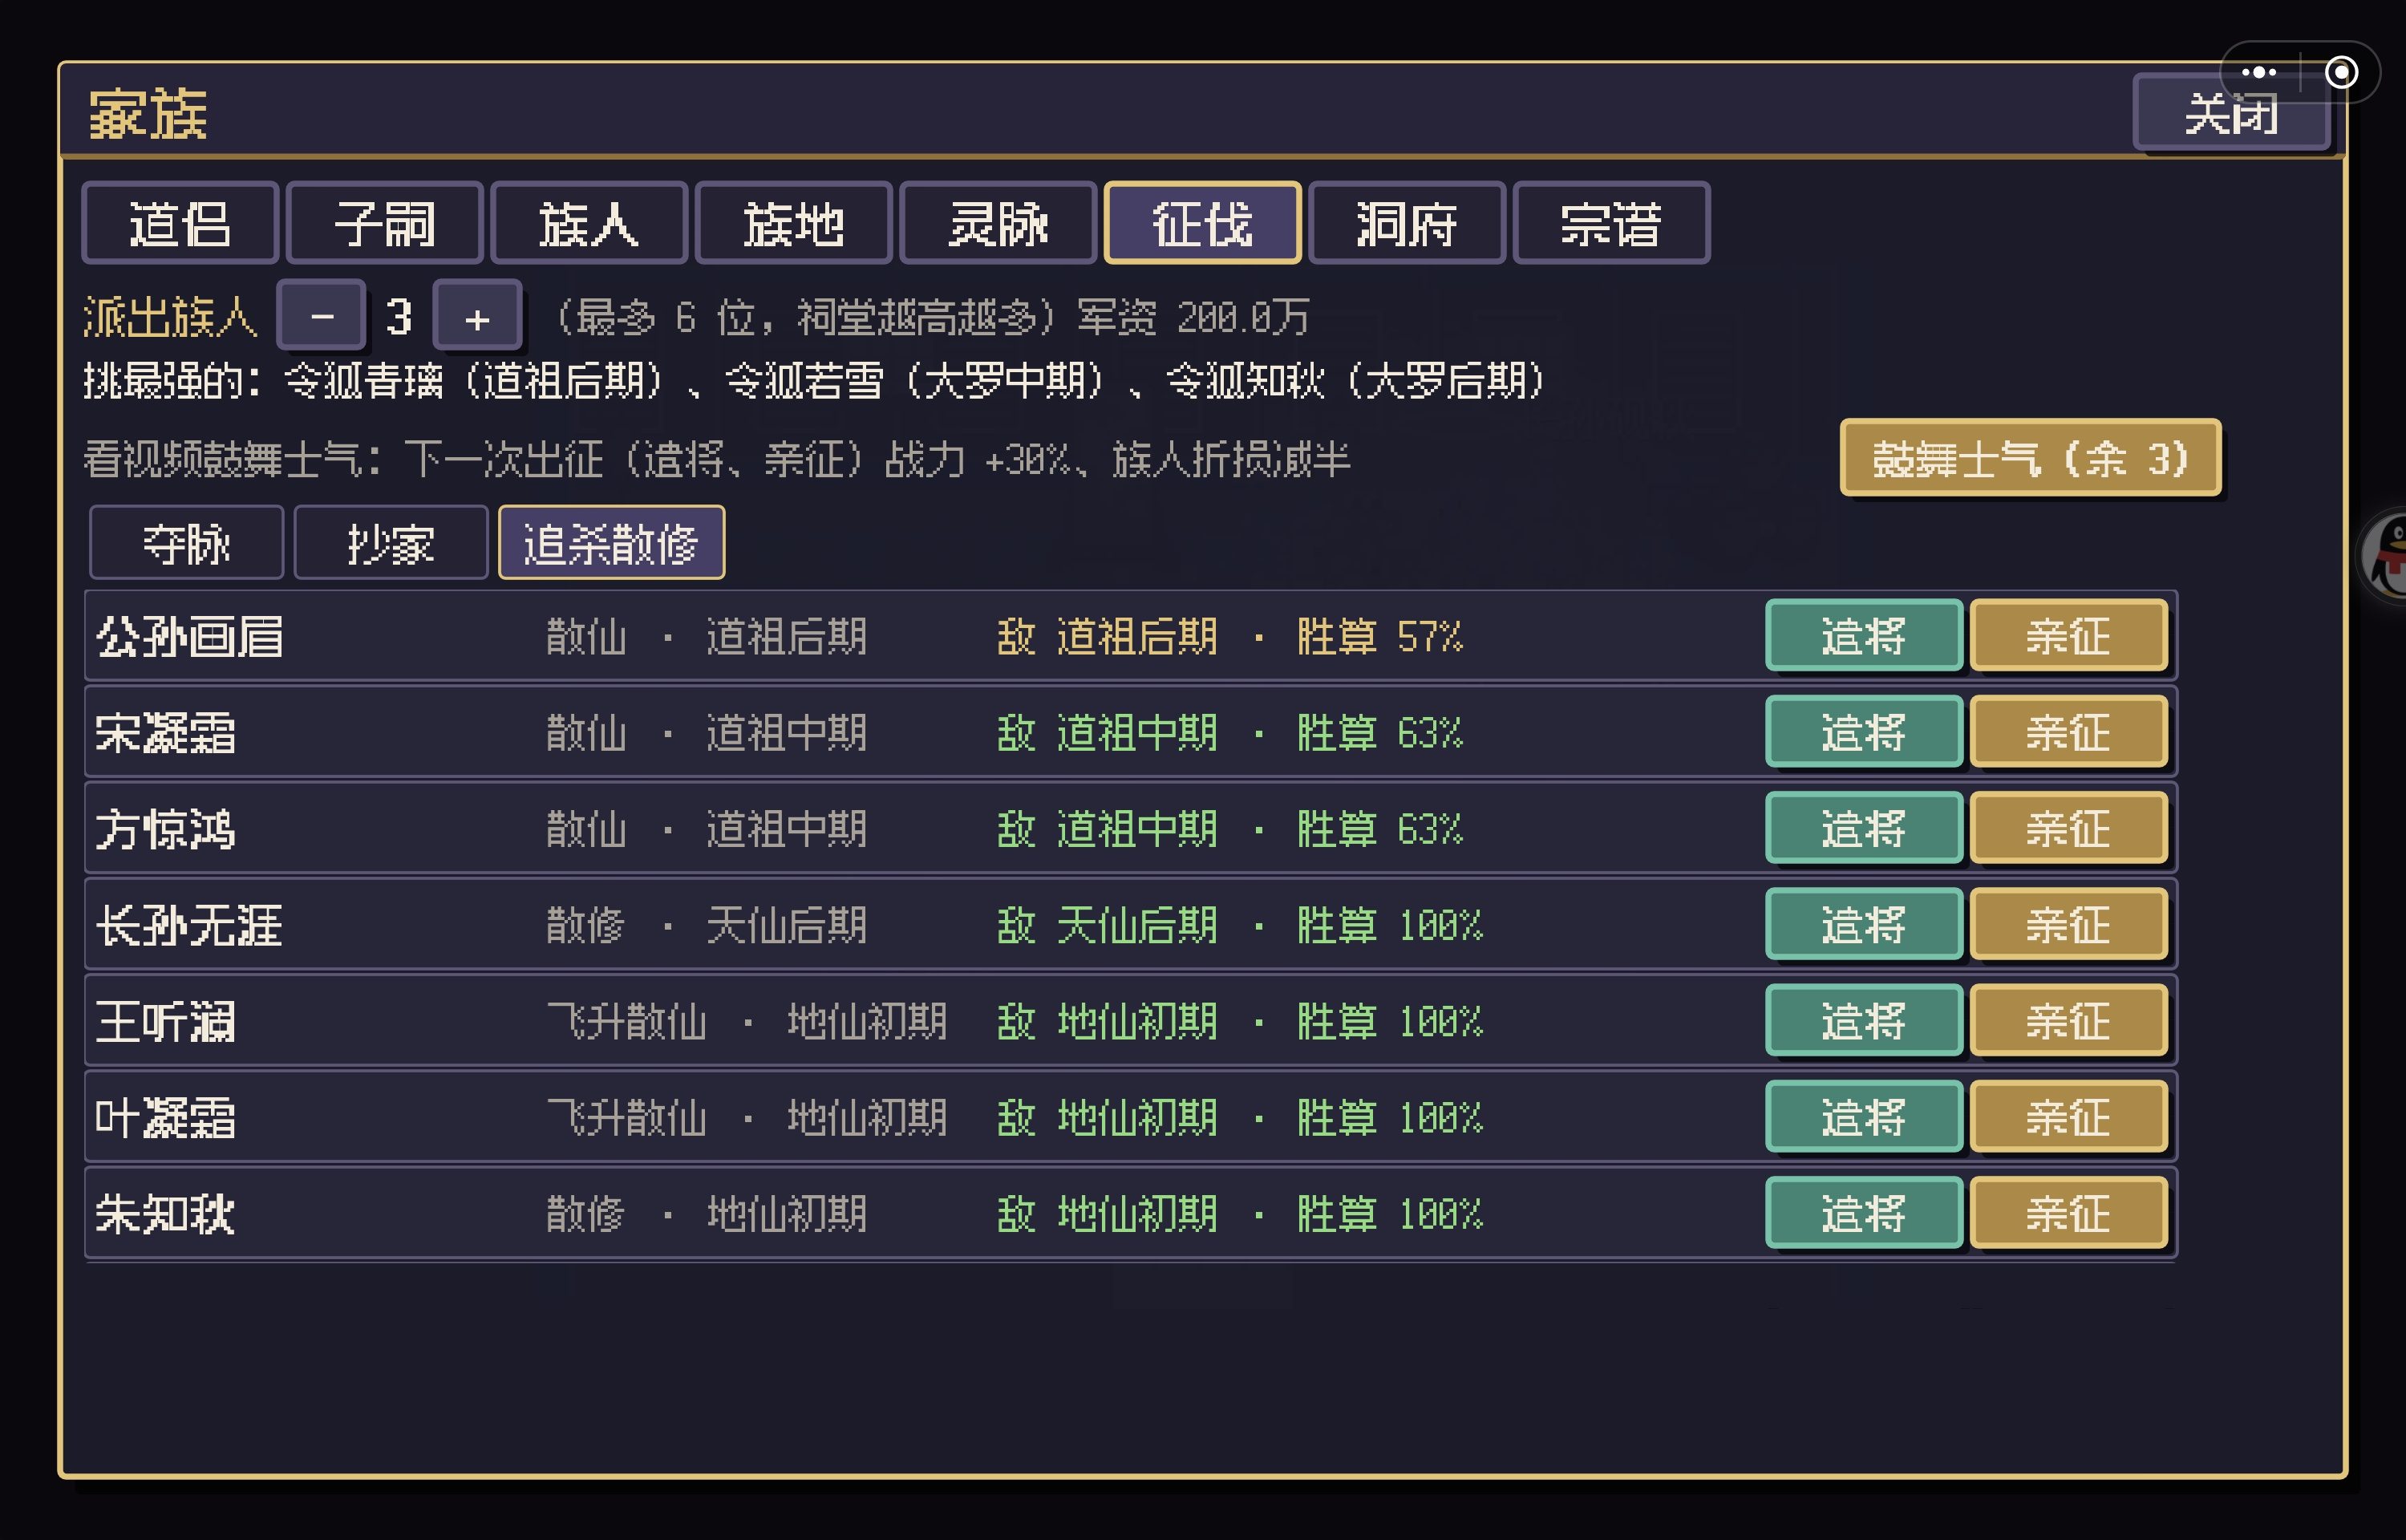This screenshot has width=2406, height=1540.
Task: Click the 鼓舞士气 (余 3) button
Action: [x=2030, y=458]
